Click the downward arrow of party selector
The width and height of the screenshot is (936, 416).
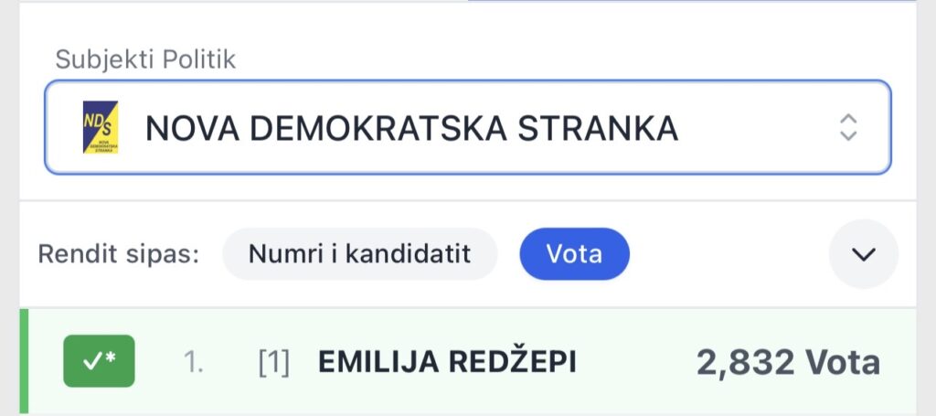coord(848,136)
